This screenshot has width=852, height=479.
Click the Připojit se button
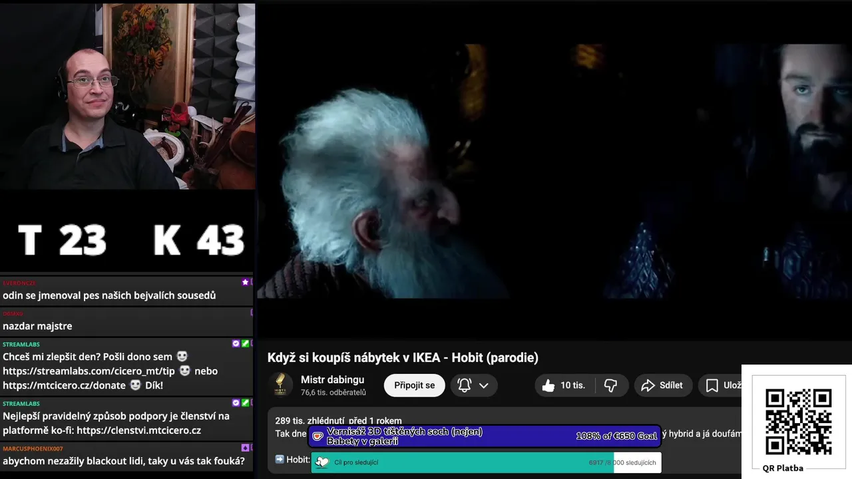pos(414,385)
